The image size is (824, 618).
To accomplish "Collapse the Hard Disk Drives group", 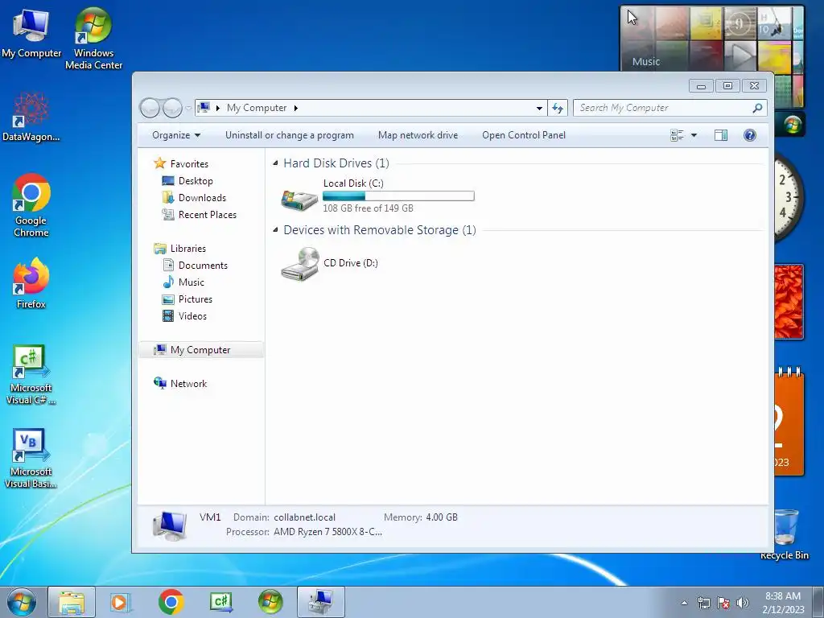I will coord(275,163).
